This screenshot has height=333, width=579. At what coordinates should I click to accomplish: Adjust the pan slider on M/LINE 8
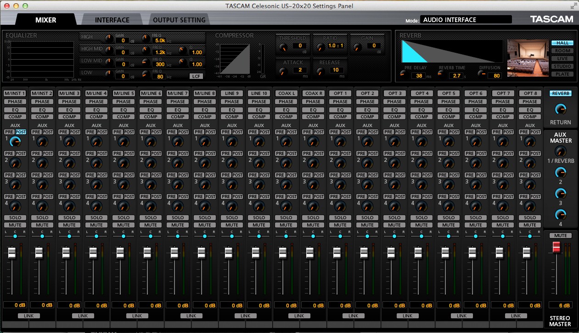point(205,236)
